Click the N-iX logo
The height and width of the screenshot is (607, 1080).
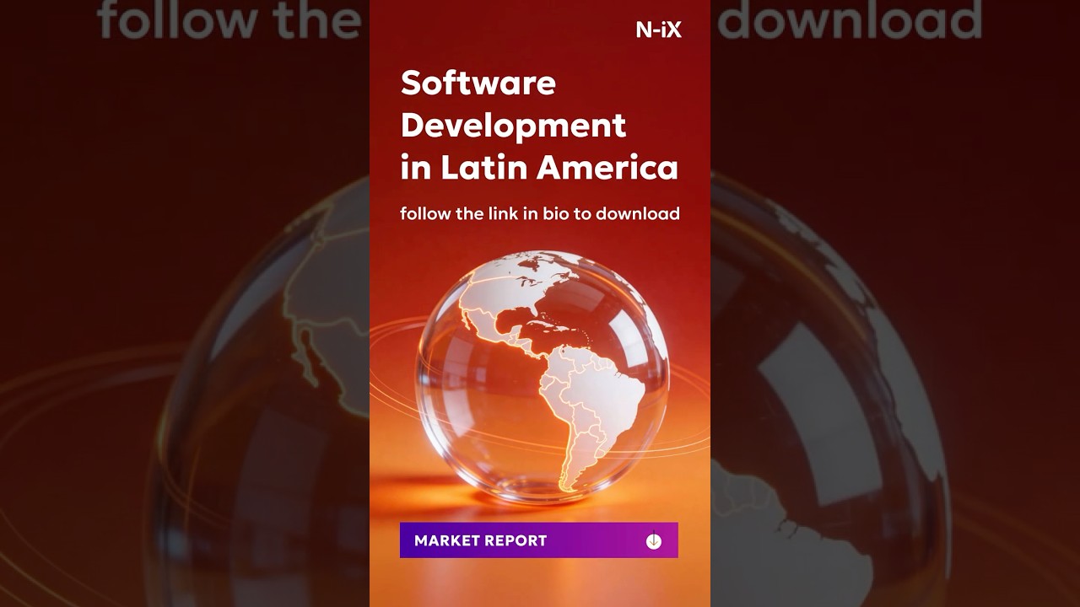coord(658,30)
